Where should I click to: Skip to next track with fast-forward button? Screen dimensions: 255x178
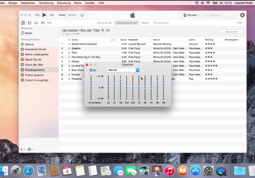[52, 15]
